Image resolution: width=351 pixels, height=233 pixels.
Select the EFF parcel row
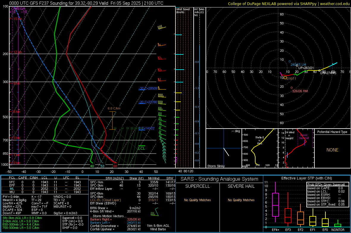(x=45, y=185)
